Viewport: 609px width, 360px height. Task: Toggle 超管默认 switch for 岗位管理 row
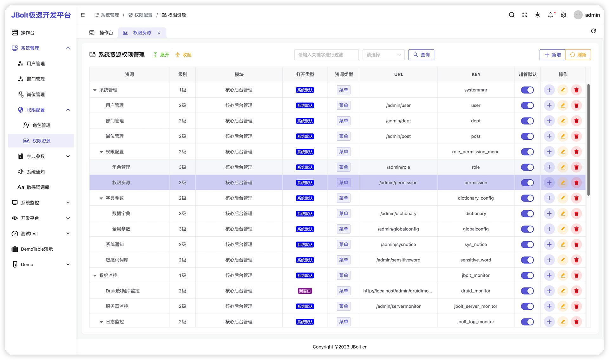[527, 136]
